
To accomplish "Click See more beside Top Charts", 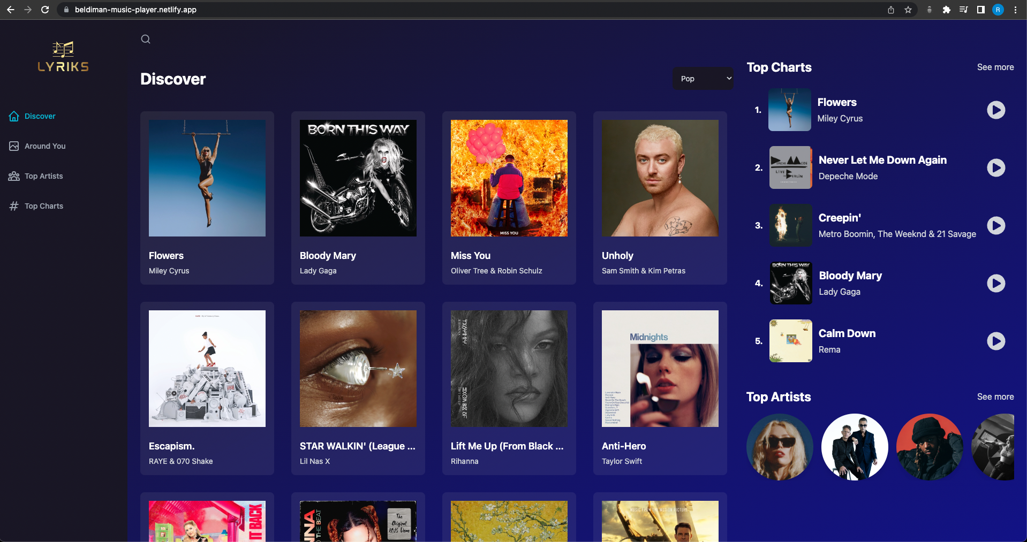I will pyautogui.click(x=995, y=67).
